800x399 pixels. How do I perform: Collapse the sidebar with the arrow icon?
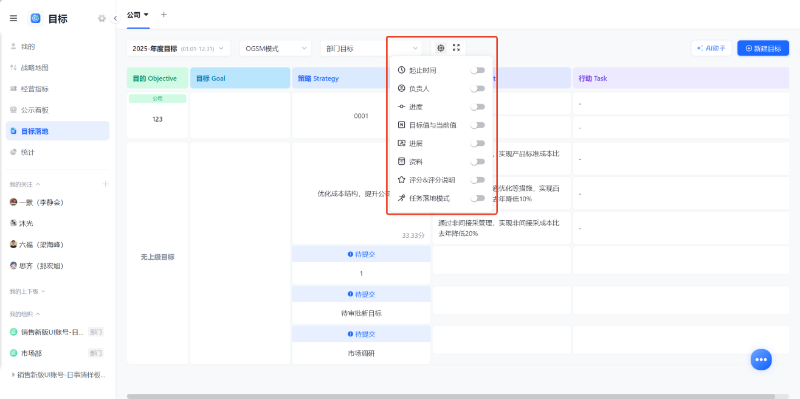tap(116, 18)
